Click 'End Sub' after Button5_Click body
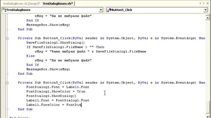211x118 pixels. (x=25, y=109)
